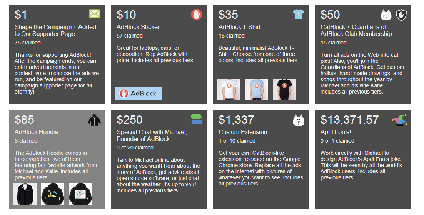Select the light blue T-shirt thumbnail
This screenshot has height=215, width=424.
(x=257, y=89)
